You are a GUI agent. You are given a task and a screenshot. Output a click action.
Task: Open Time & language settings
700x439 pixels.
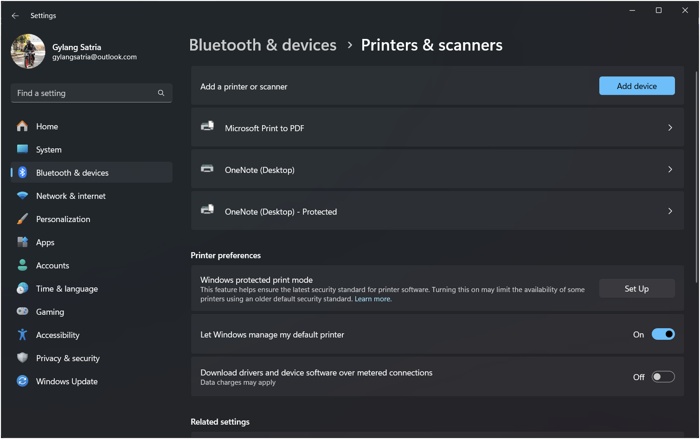[91, 288]
